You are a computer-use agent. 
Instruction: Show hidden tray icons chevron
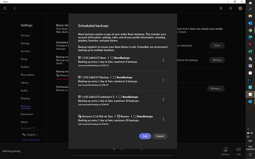click(248, 129)
